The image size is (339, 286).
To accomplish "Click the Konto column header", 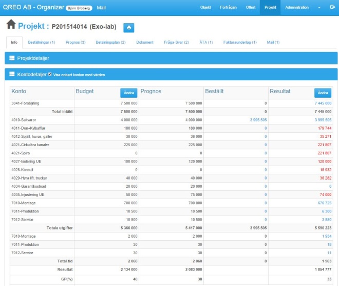I will coord(19,91).
